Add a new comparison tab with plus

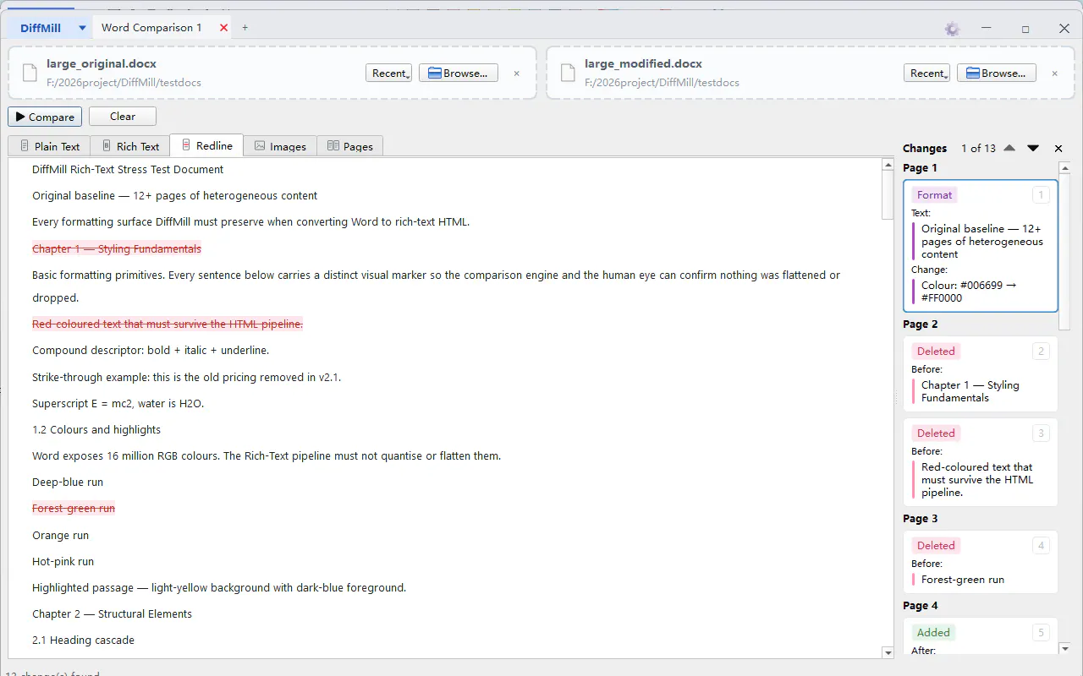pos(245,28)
